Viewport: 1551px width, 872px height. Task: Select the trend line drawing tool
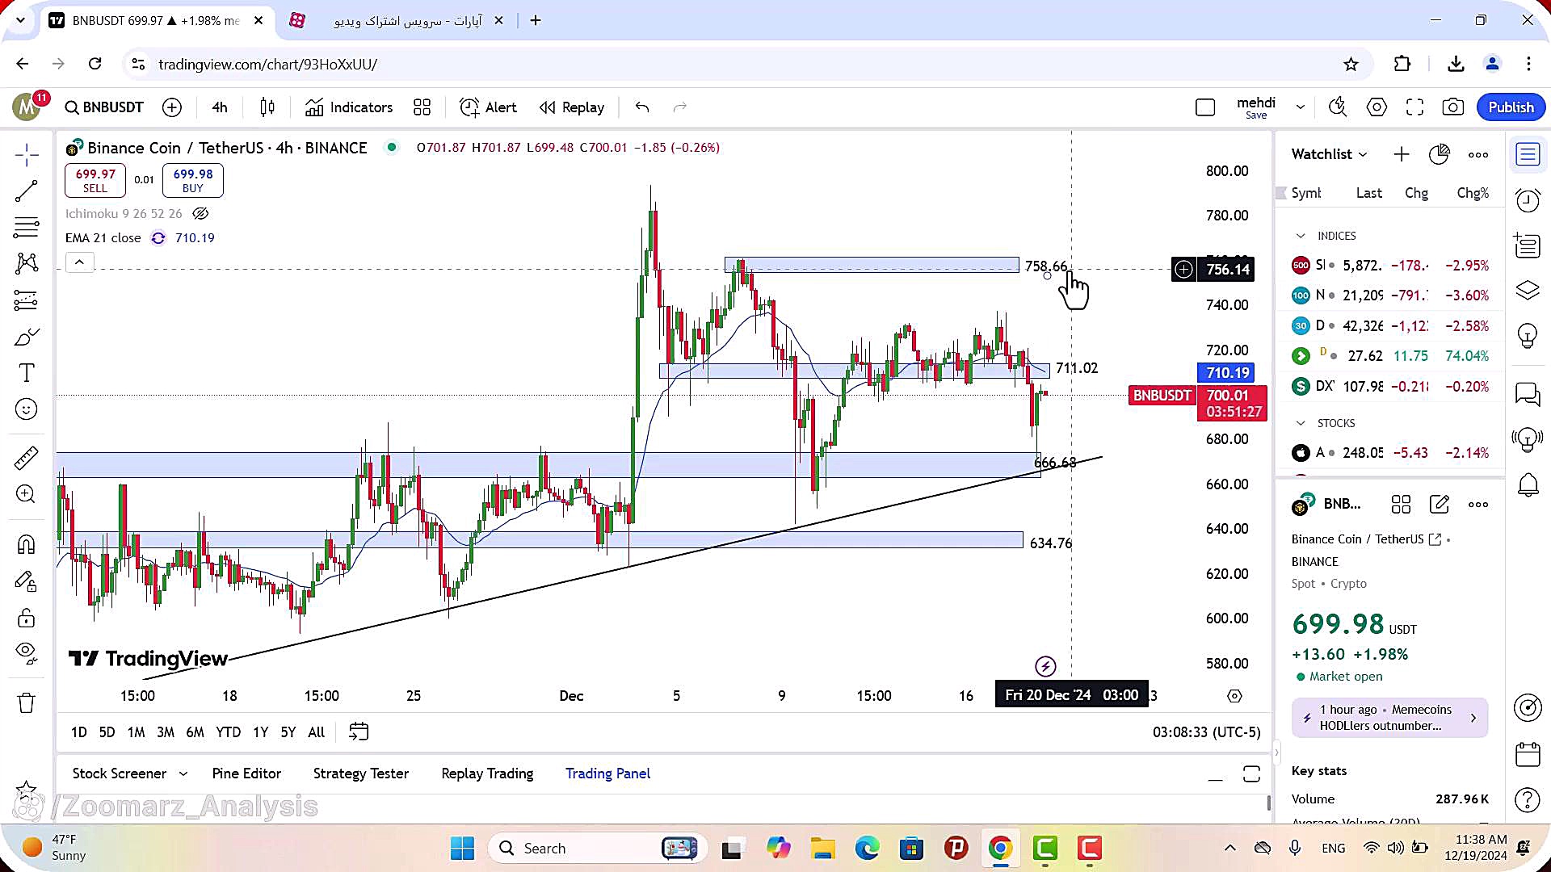(x=26, y=191)
